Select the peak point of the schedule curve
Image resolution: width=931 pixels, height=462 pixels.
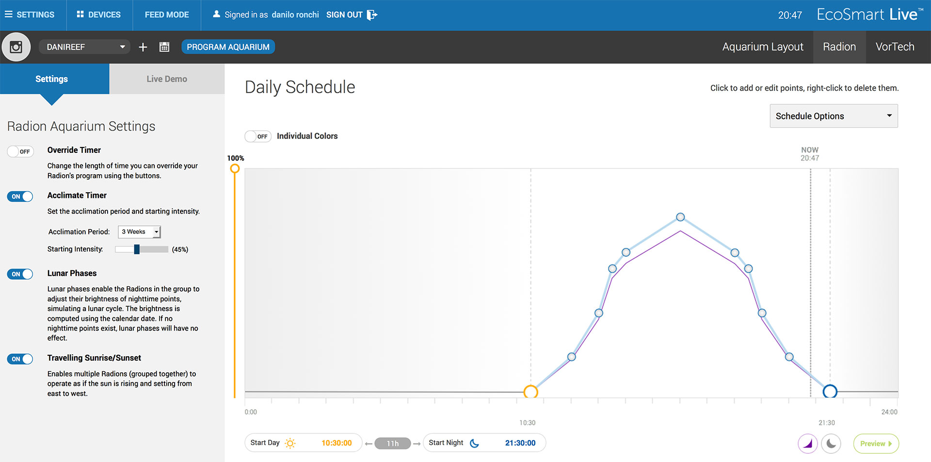click(x=680, y=217)
